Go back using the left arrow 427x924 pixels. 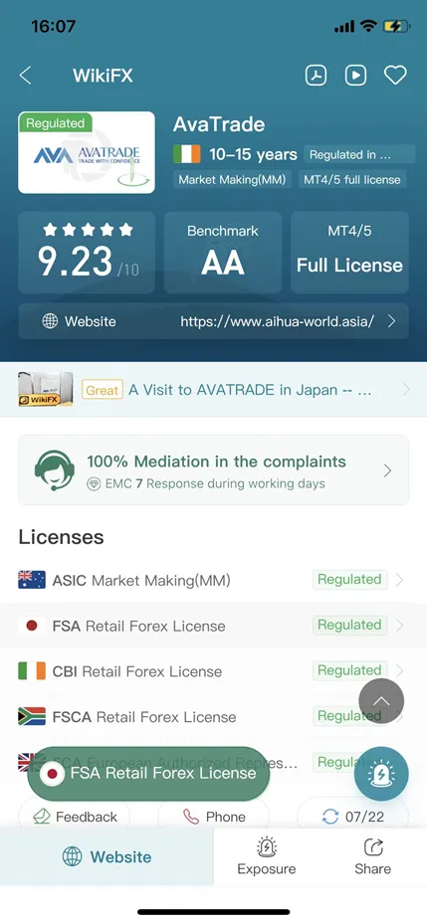[25, 76]
